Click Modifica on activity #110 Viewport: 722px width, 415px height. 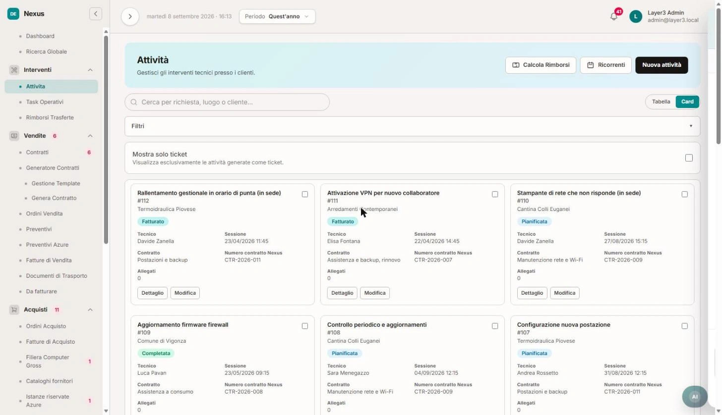[x=565, y=293]
